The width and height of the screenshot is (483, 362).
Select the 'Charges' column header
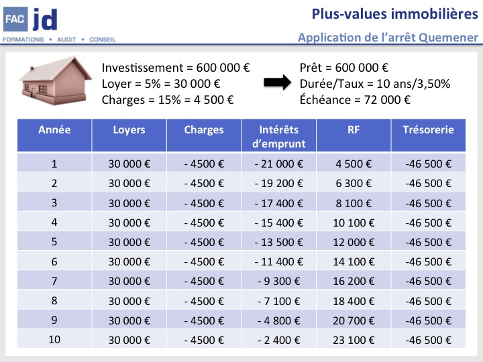[x=204, y=130]
